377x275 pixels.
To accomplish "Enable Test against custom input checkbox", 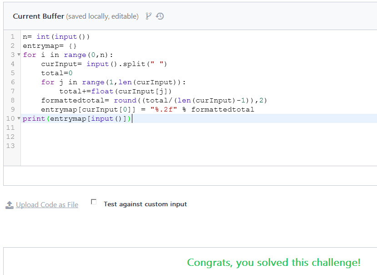I will tap(94, 202).
